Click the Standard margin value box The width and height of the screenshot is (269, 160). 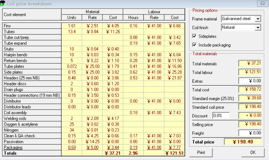(250, 98)
